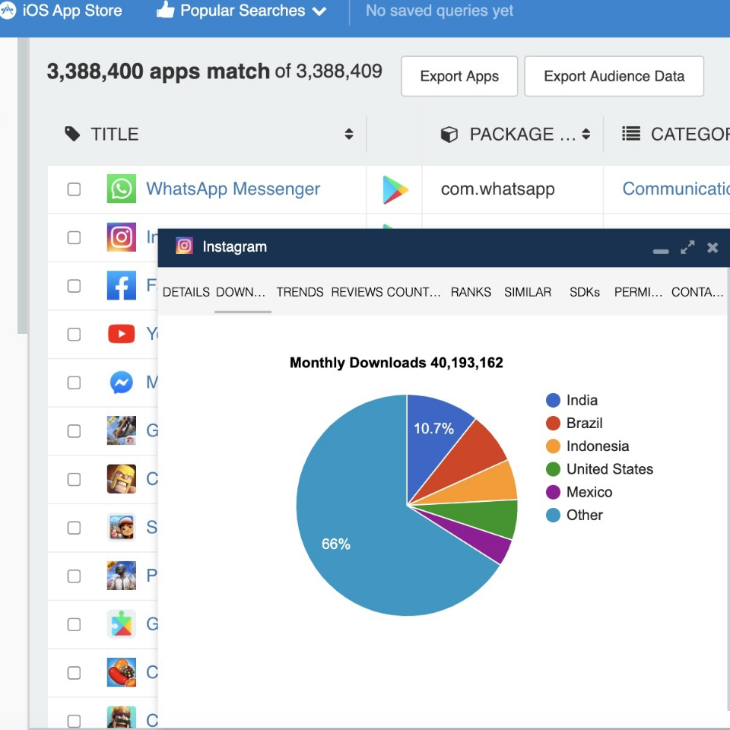Viewport: 730px width, 730px height.
Task: Open the Popular Searches dropdown
Action: point(241,11)
